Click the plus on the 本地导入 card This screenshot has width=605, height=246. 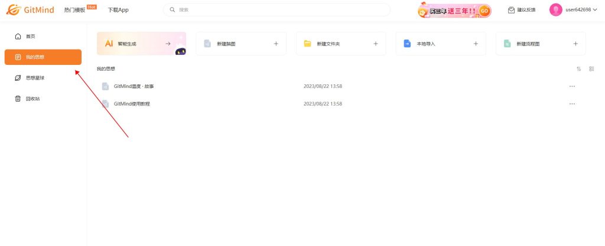(x=476, y=44)
